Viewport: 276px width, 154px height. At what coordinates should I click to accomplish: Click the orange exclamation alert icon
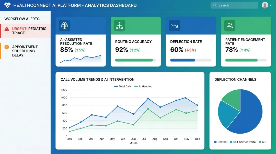pos(7,47)
